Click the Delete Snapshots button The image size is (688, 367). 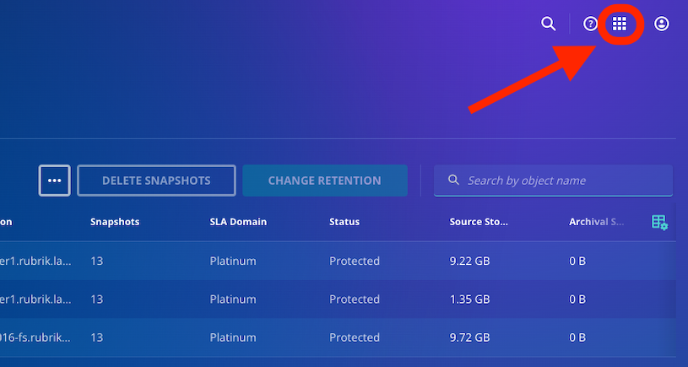click(156, 180)
